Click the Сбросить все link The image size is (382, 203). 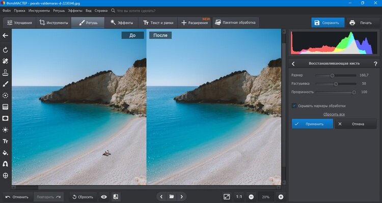click(334, 114)
